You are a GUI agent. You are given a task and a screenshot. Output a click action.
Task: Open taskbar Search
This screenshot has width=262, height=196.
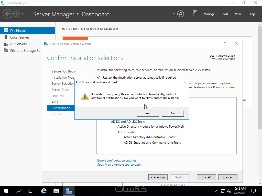[x=18, y=191]
